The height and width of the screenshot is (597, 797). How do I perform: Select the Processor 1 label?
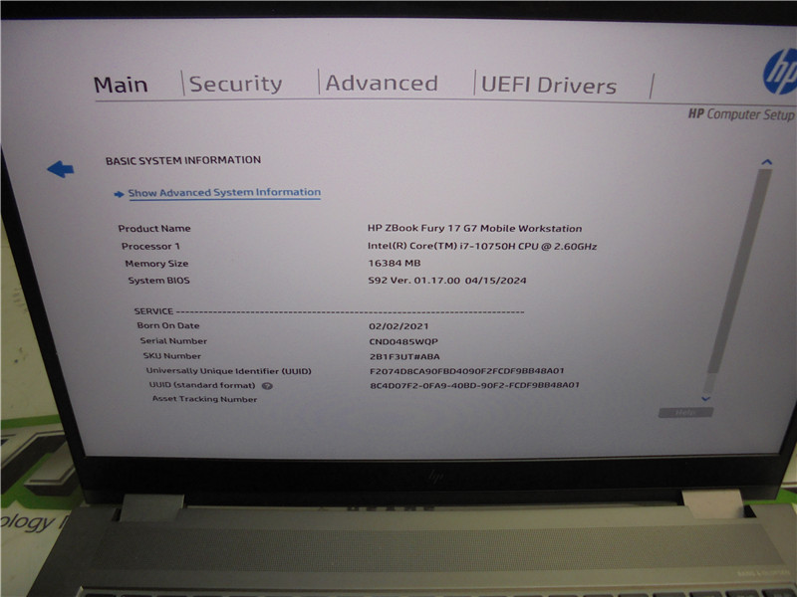150,246
